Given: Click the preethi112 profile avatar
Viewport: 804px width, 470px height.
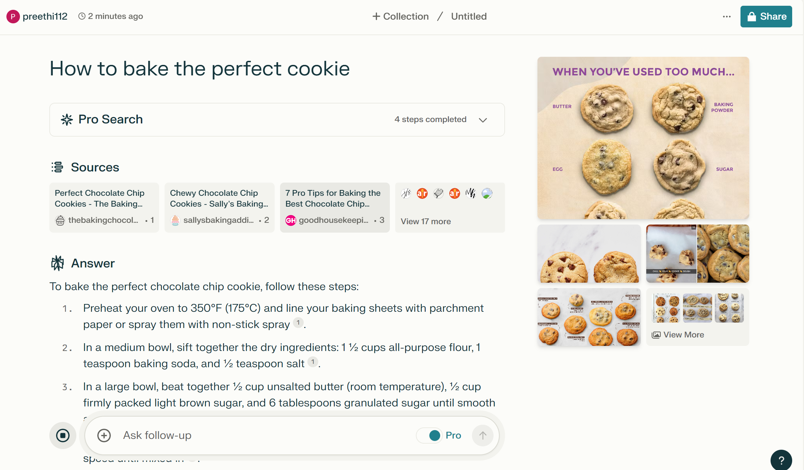Looking at the screenshot, I should click(x=13, y=17).
